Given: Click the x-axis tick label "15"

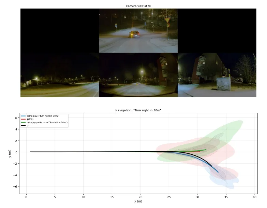Looking at the screenshot, I should tap(112, 197).
